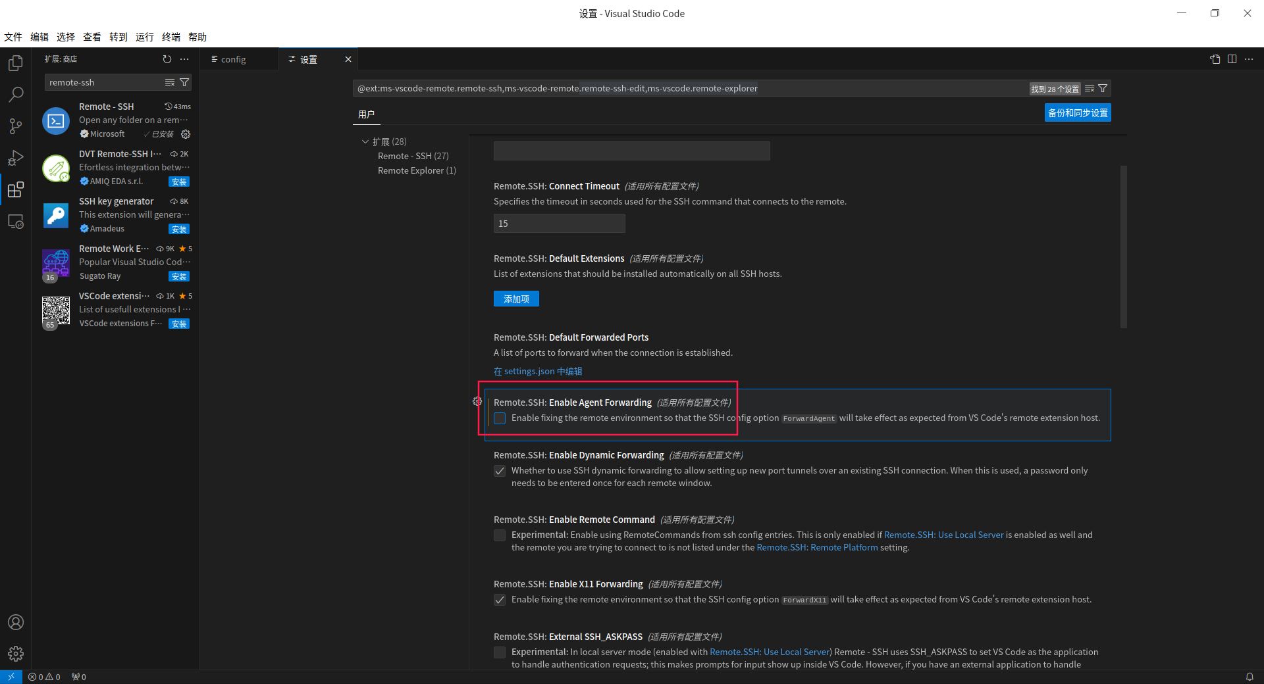
Task: Open extensions panel more actions menu
Action: coord(184,59)
